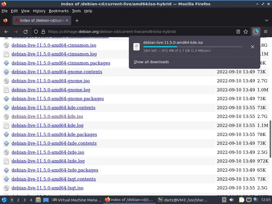Open the list all tabs chevron
This screenshot has width=272, height=204.
pyautogui.click(x=267, y=20)
